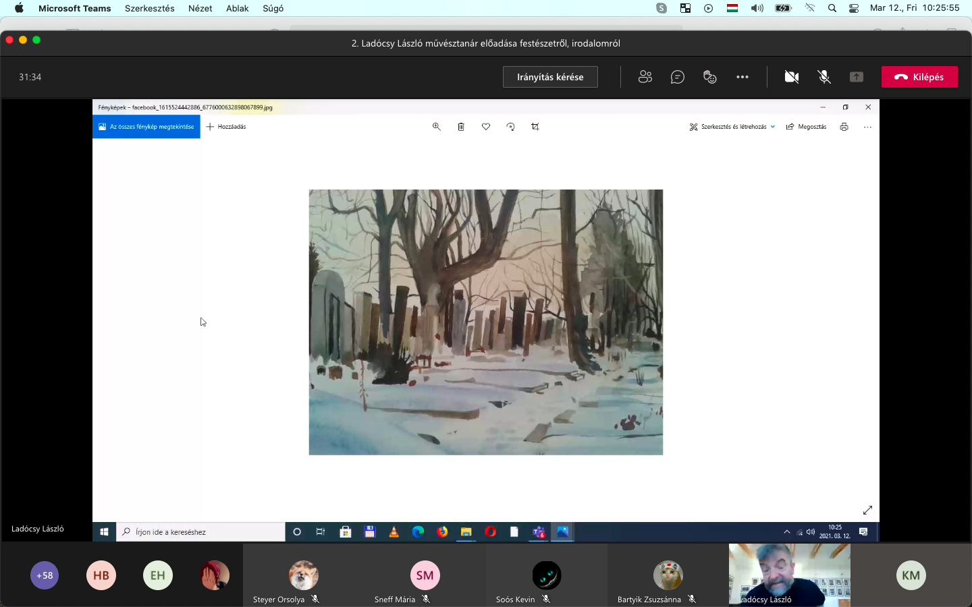Click the VLC cone taskbar icon
The width and height of the screenshot is (972, 607).
[394, 532]
